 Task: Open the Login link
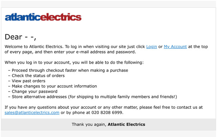152,47
